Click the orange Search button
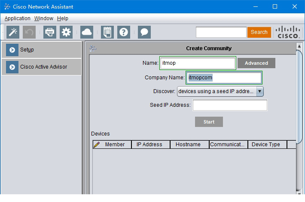The width and height of the screenshot is (305, 202). pos(259,32)
